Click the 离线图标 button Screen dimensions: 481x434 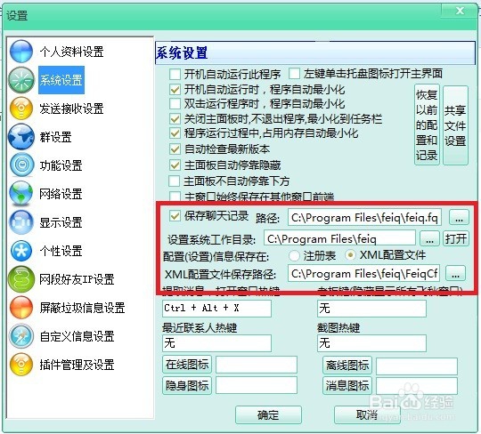tap(347, 366)
